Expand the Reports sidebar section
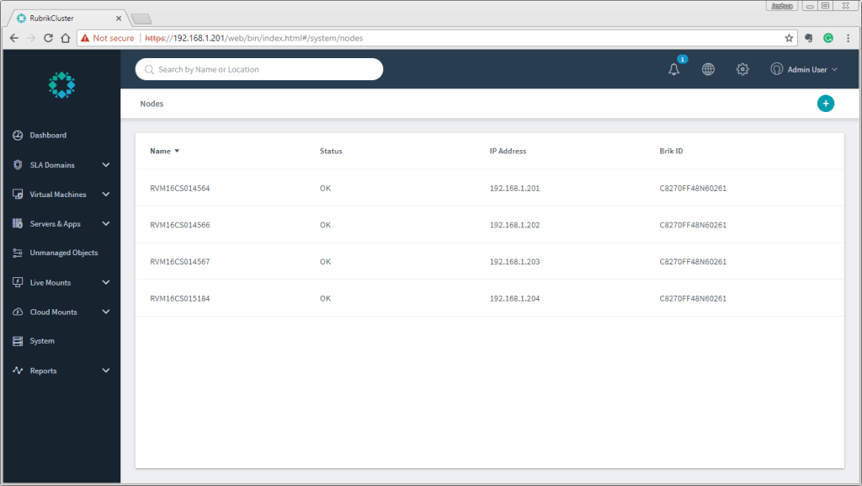The height and width of the screenshot is (486, 862). pos(43,370)
